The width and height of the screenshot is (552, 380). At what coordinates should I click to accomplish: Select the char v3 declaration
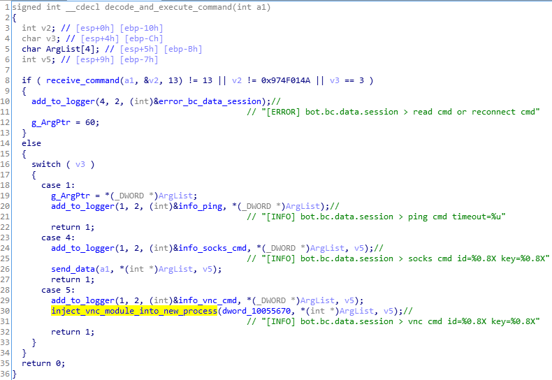(41, 38)
